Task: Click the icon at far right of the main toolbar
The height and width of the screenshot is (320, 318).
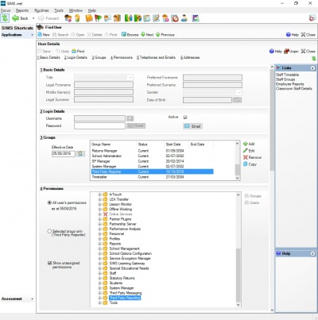Action: (x=312, y=18)
